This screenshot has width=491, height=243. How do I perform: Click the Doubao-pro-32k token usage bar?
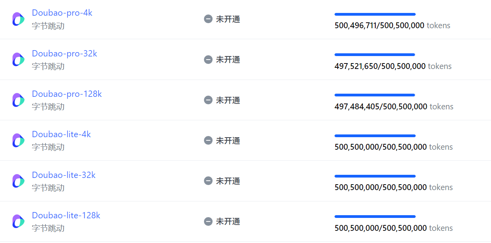(x=375, y=55)
